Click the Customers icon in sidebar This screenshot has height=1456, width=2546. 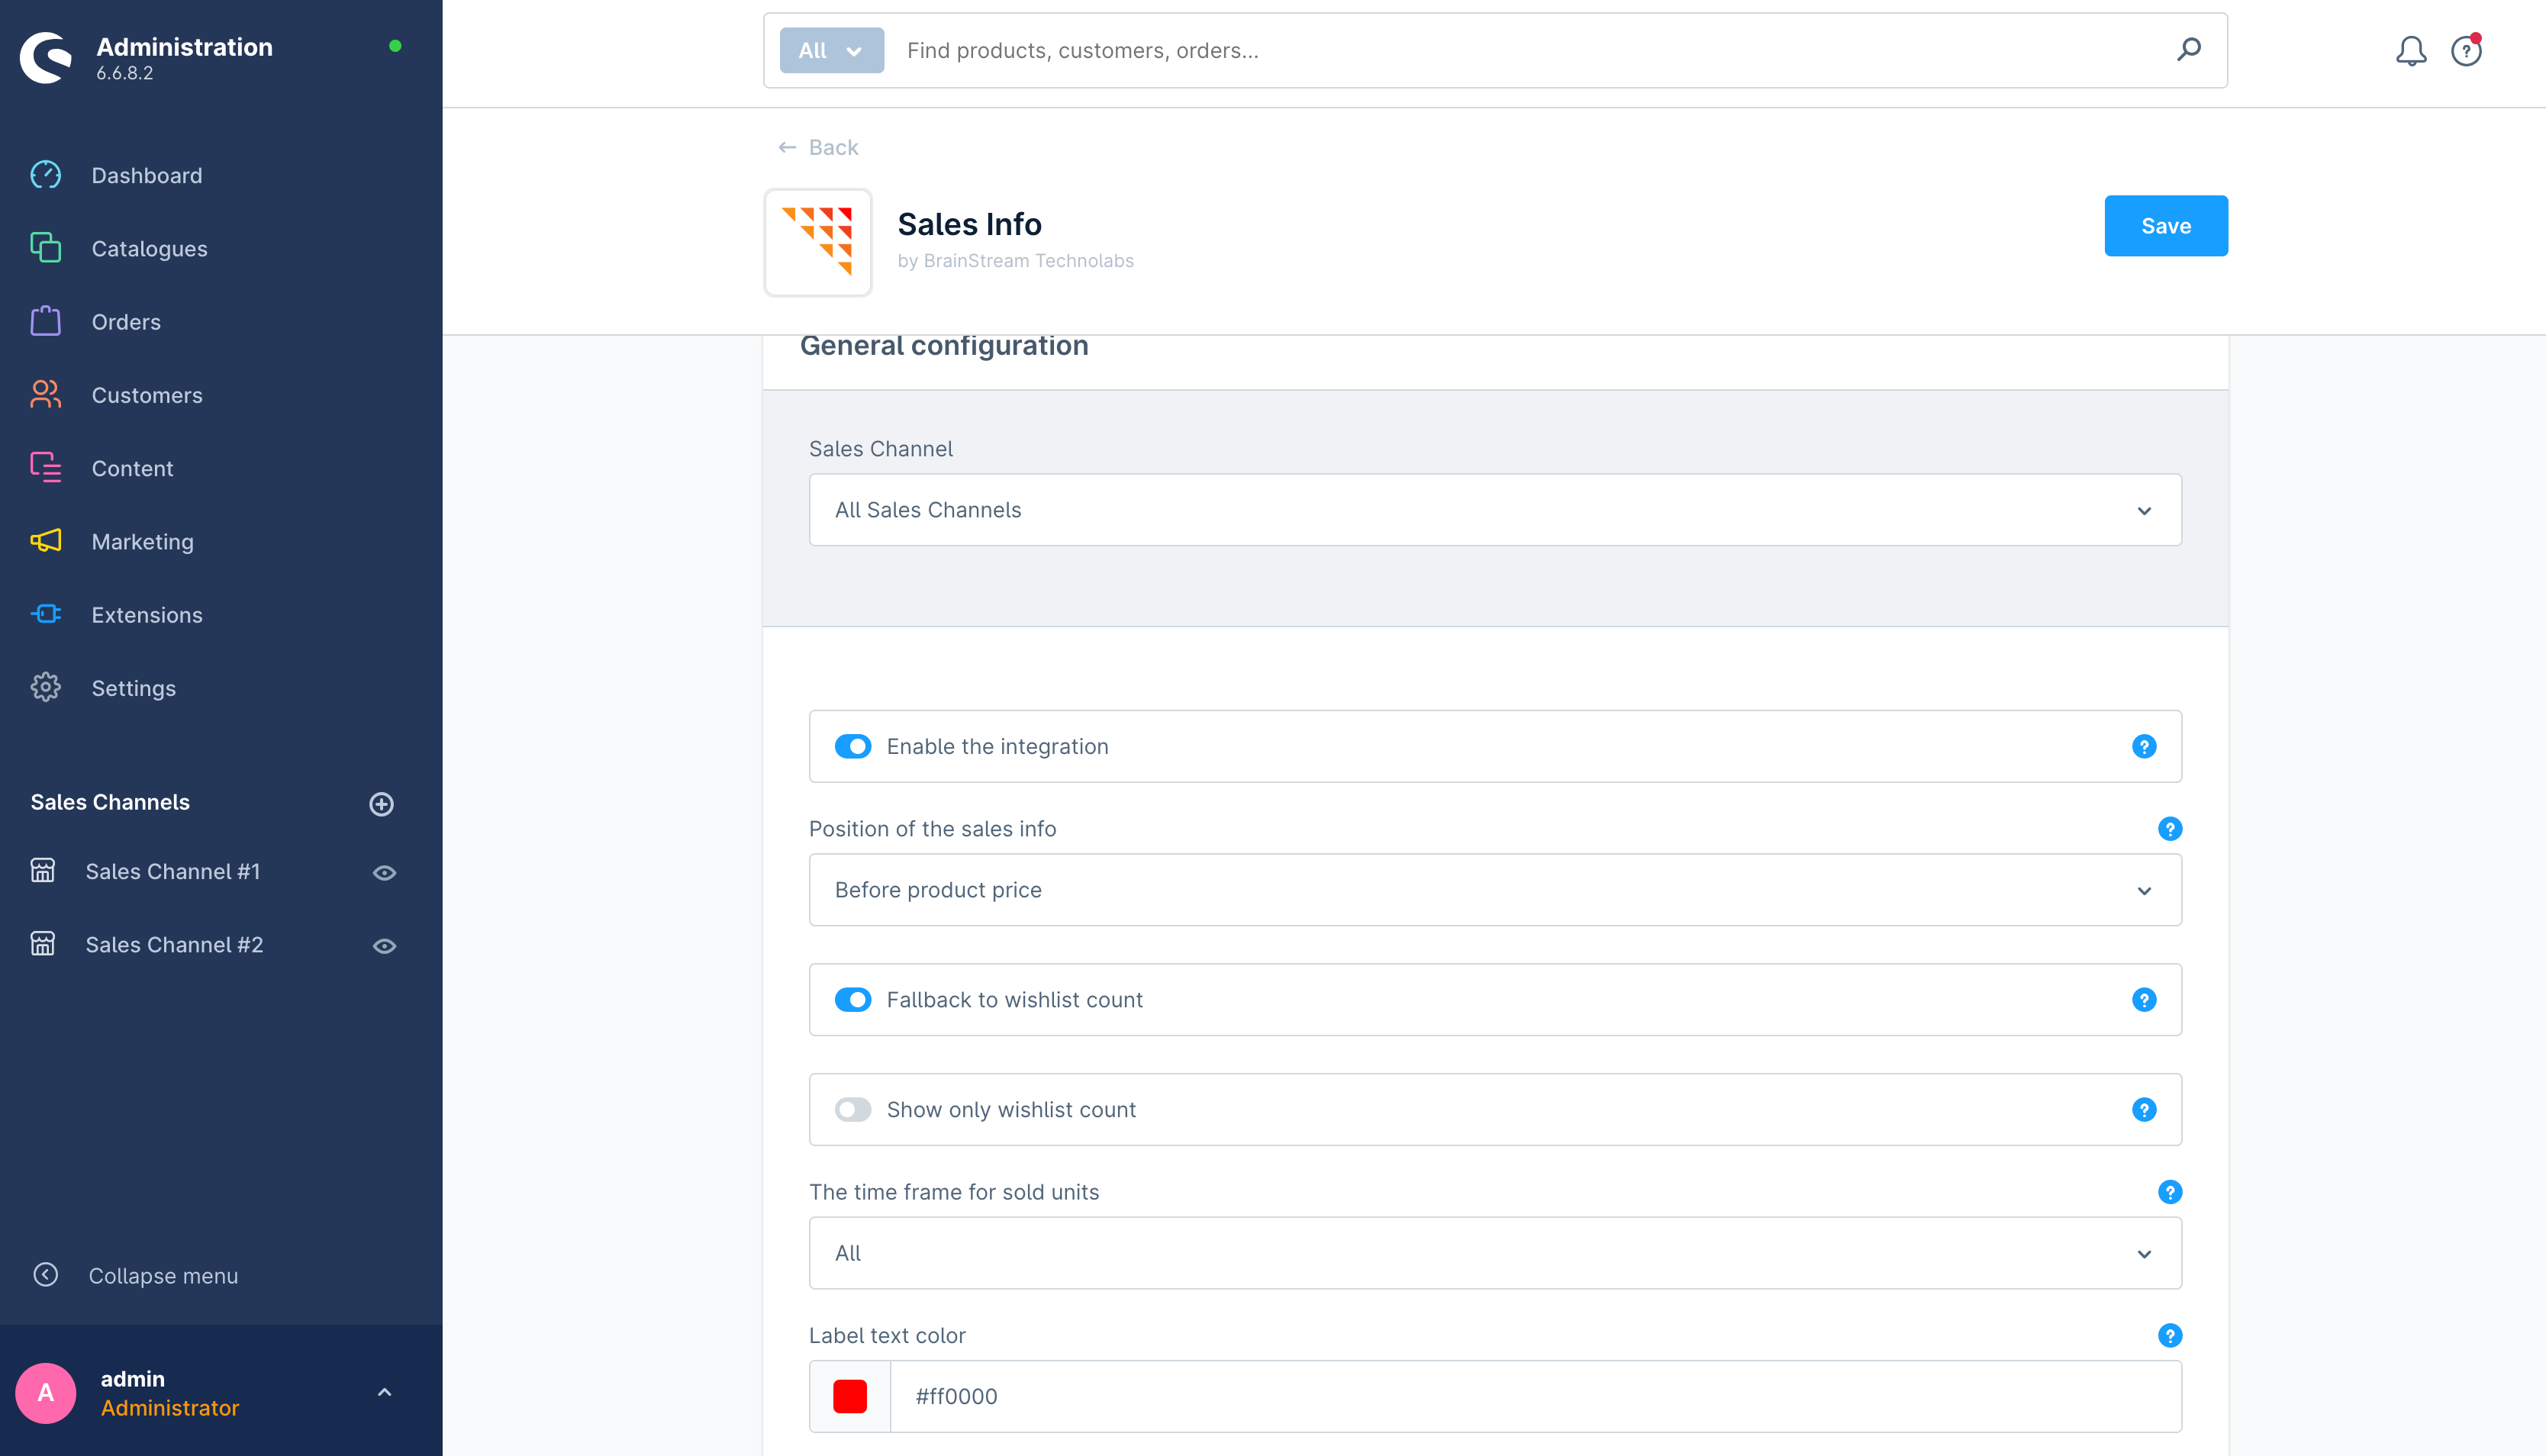pyautogui.click(x=46, y=393)
